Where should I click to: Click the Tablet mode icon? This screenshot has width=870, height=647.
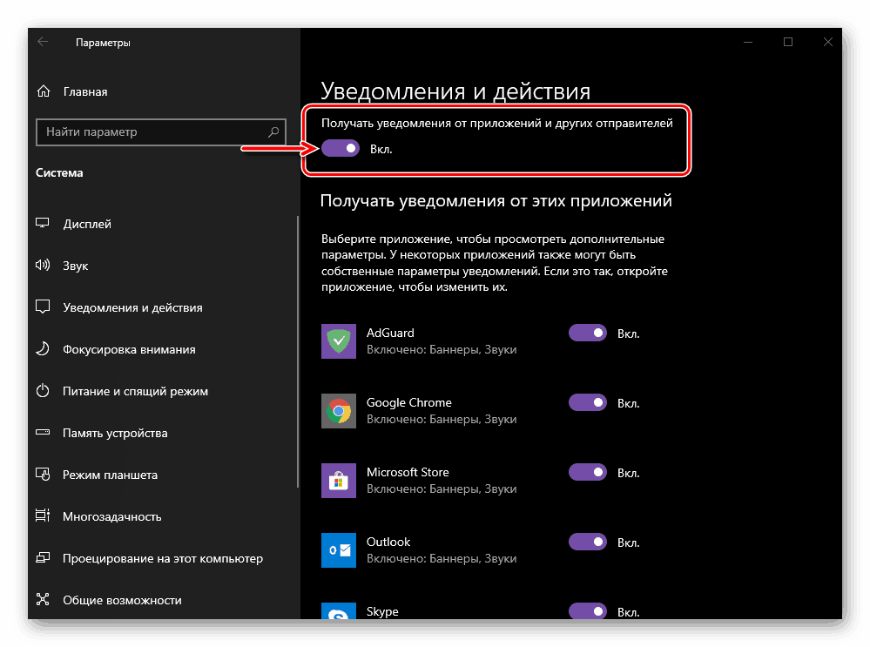(x=43, y=474)
